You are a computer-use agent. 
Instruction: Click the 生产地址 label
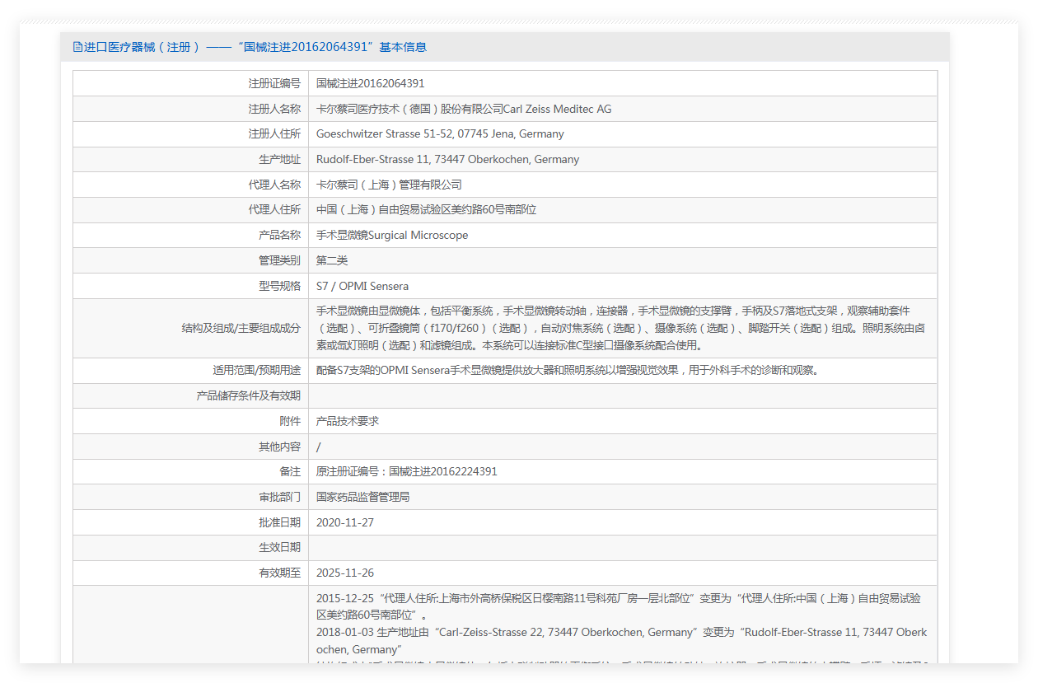click(x=279, y=159)
